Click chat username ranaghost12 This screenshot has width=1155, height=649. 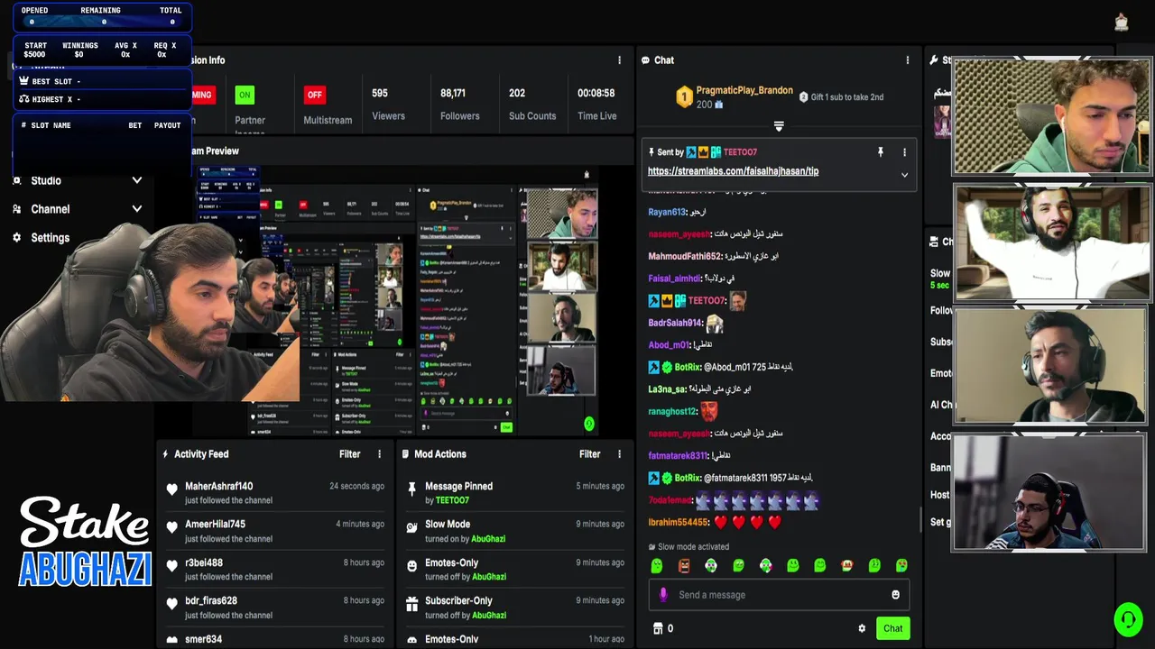[x=672, y=412]
